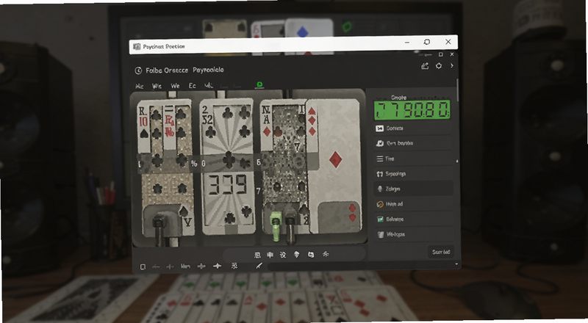
Task: Click the Scer bet button
Action: point(441,252)
